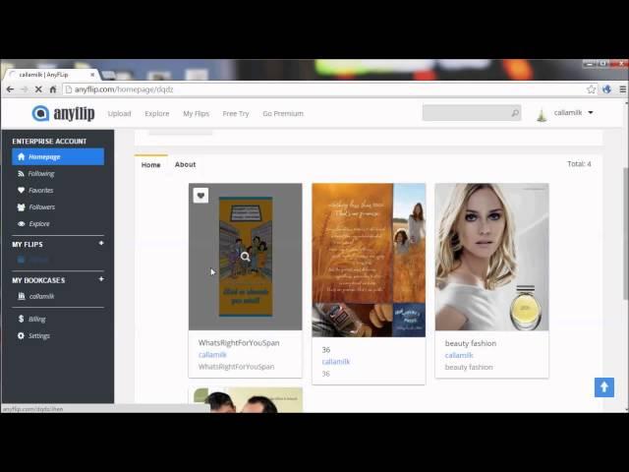The width and height of the screenshot is (629, 472).
Task: Click the beauty fashion title text
Action: click(471, 343)
